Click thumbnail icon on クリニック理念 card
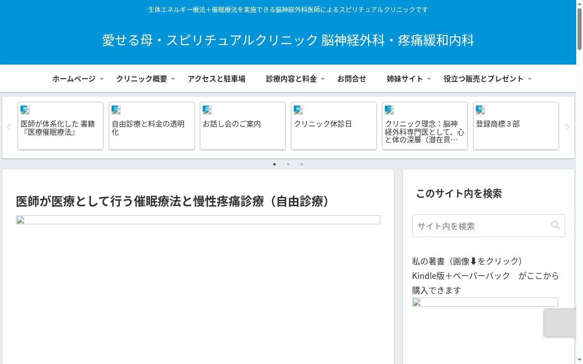The image size is (583, 364). pos(389,110)
